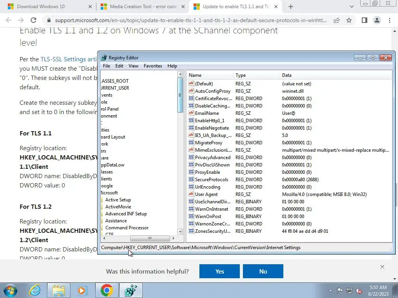Click the wininet.dll data cell
This screenshot has width=398, height=298.
[293, 91]
